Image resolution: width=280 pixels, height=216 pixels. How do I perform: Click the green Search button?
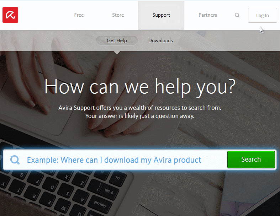pyautogui.click(x=251, y=160)
